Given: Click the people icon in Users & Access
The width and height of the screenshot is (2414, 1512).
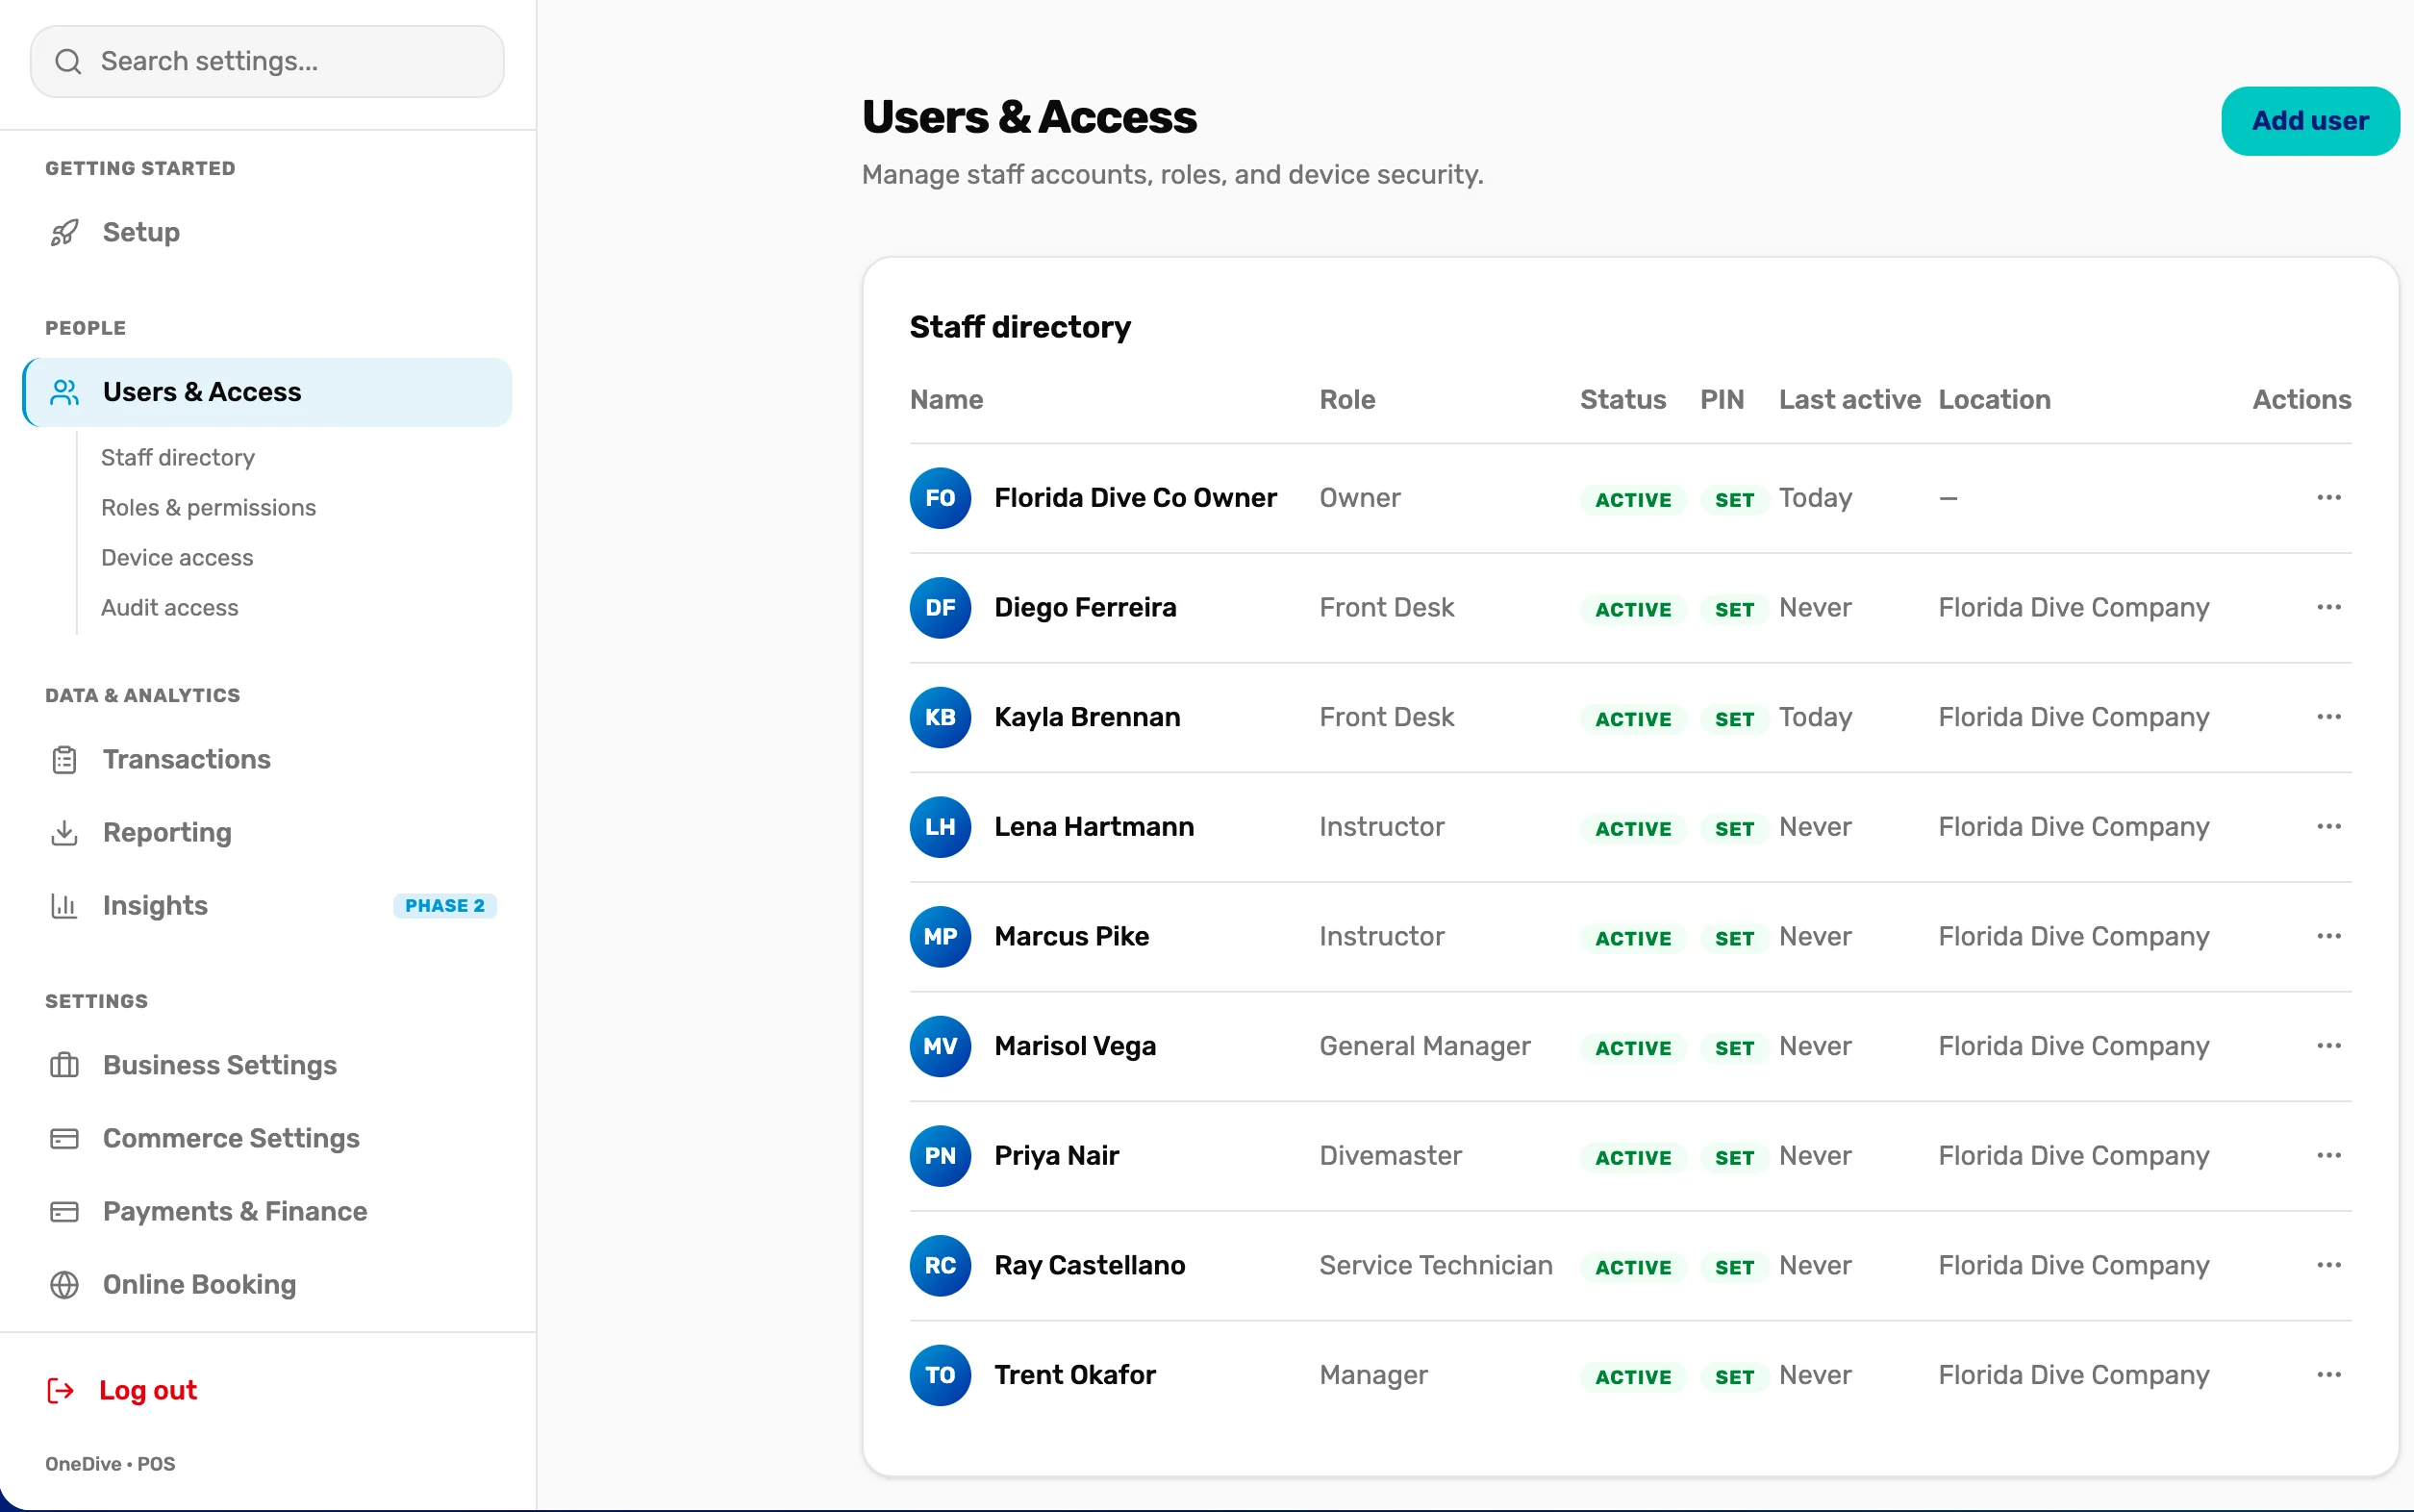Looking at the screenshot, I should tap(65, 392).
